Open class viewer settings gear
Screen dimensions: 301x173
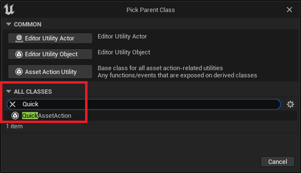coord(290,104)
